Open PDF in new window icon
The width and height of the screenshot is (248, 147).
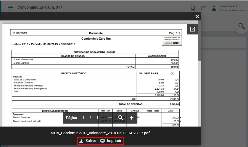[x=193, y=29]
